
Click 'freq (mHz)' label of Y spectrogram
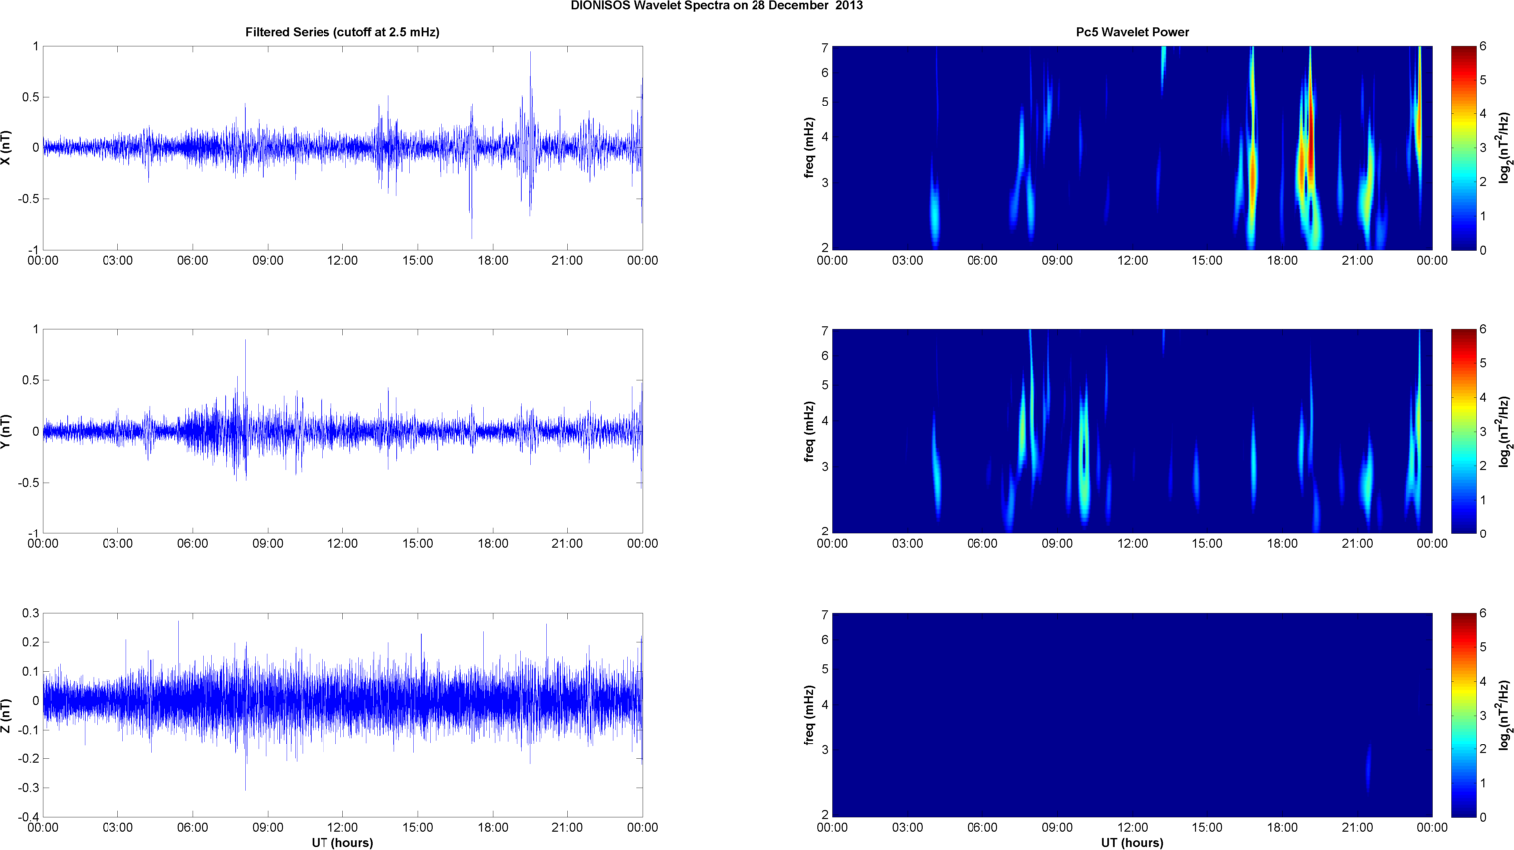[810, 432]
